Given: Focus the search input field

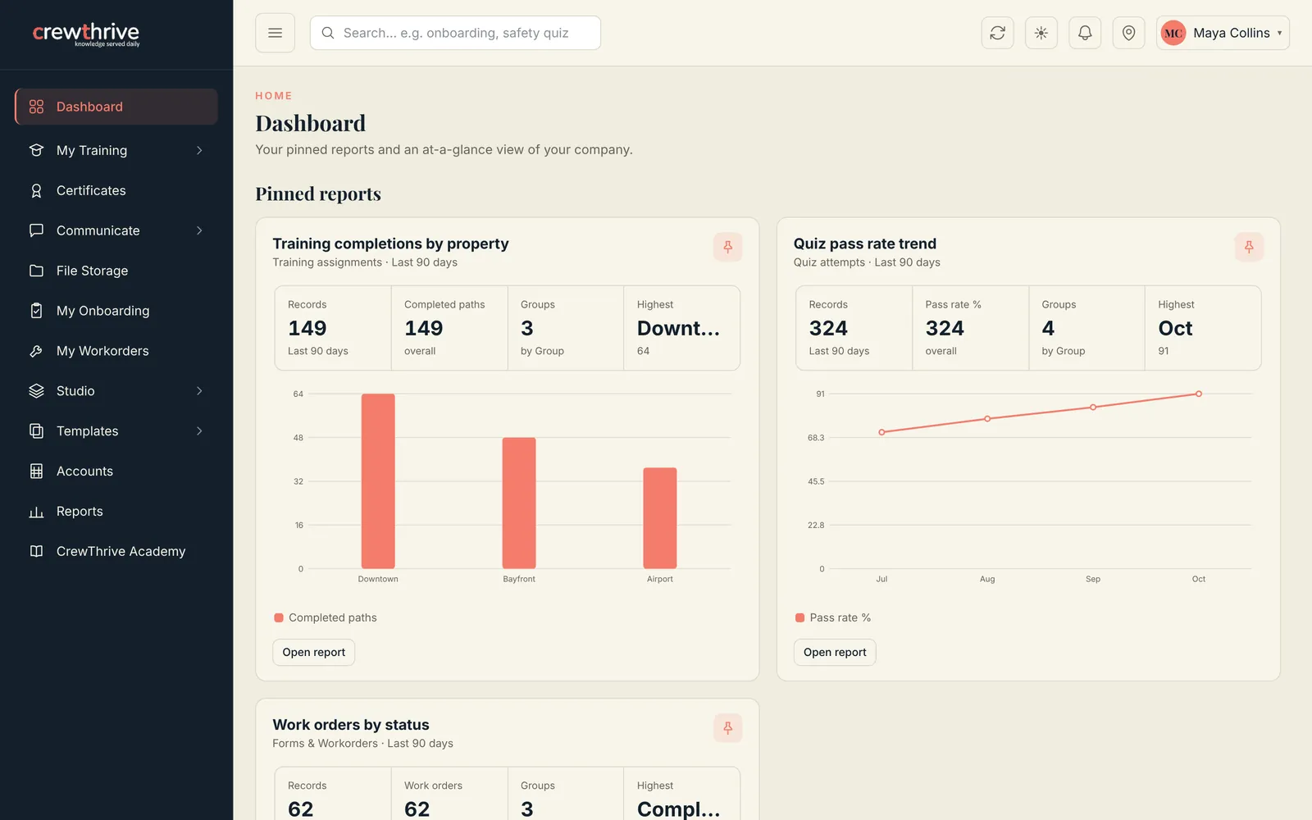Looking at the screenshot, I should [455, 33].
